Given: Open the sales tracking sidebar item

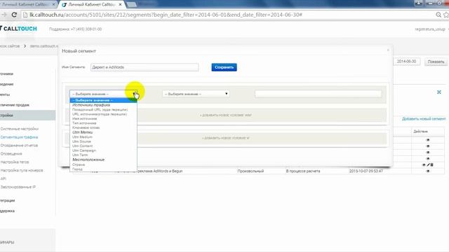Looking at the screenshot, I should 15,105.
